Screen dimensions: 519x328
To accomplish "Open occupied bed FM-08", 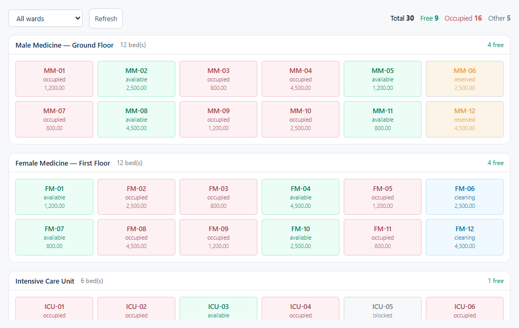I will (137, 237).
